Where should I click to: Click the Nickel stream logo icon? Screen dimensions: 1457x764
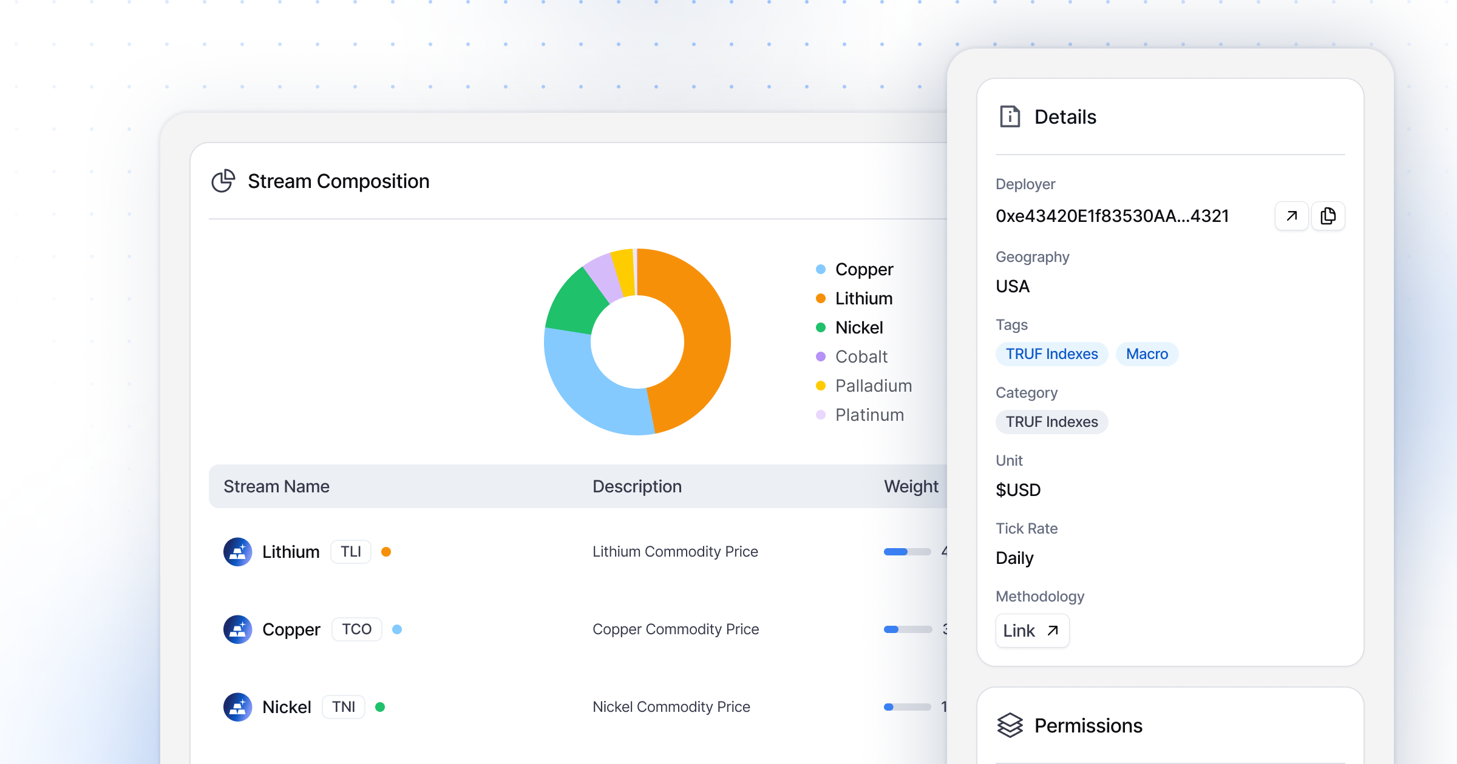pos(238,707)
